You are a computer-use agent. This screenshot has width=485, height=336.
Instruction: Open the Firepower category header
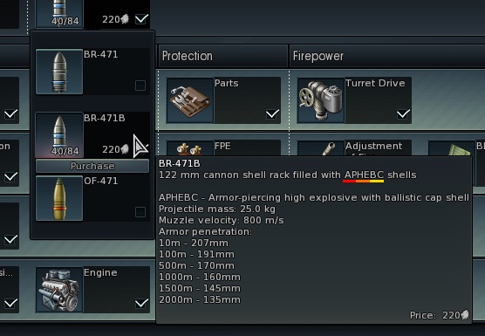coord(387,56)
